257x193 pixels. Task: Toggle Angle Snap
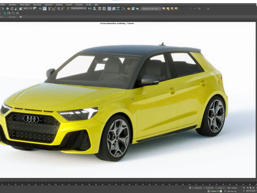(54, 9)
